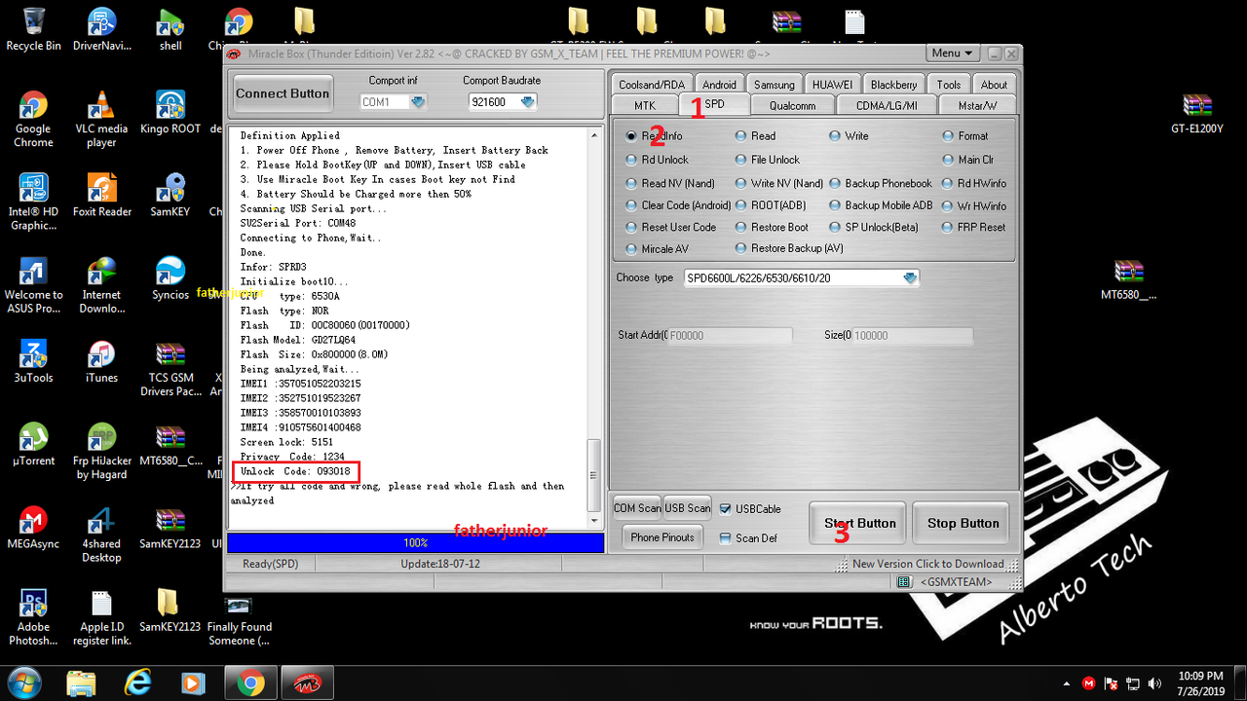The width and height of the screenshot is (1247, 701).
Task: Enable the Scan Def checkbox
Action: click(748, 538)
